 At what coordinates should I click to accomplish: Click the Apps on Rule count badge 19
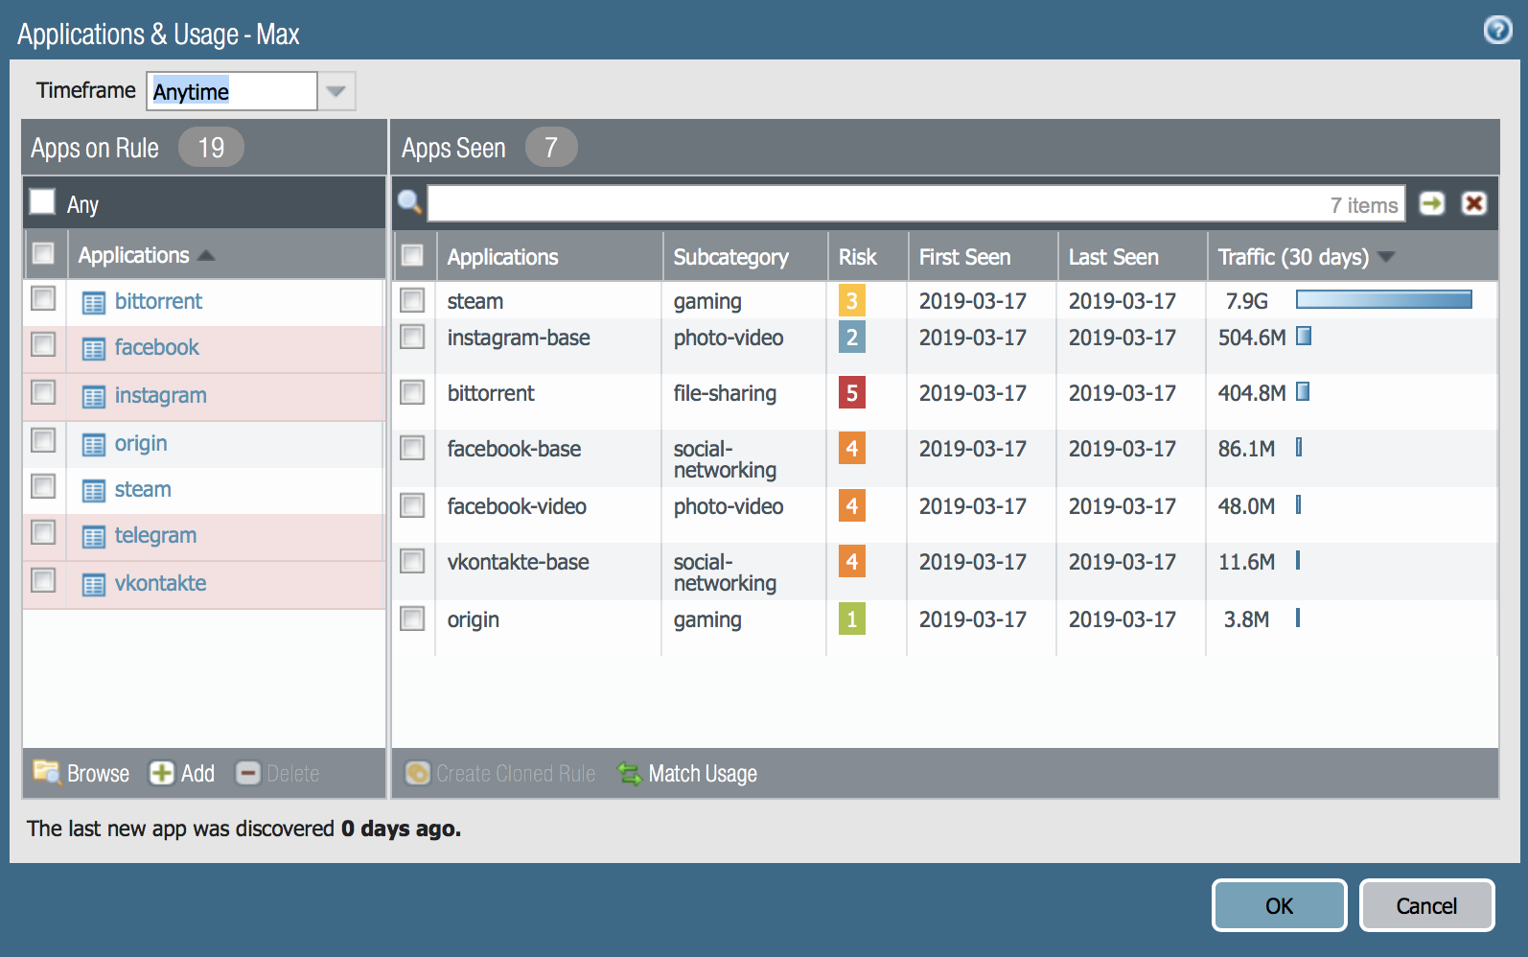[211, 148]
